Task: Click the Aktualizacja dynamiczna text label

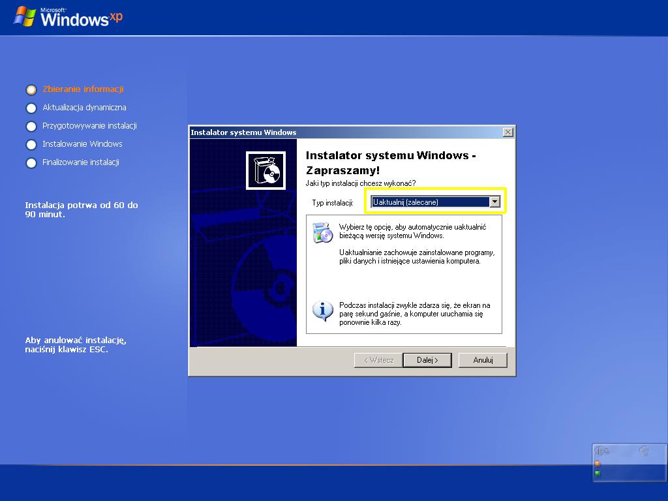Action: click(84, 108)
